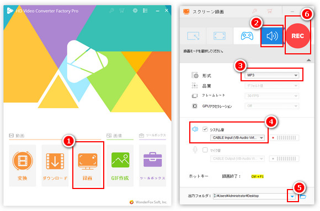Open the ダウンロード downloader module
The image size is (320, 211).
[x=55, y=165]
